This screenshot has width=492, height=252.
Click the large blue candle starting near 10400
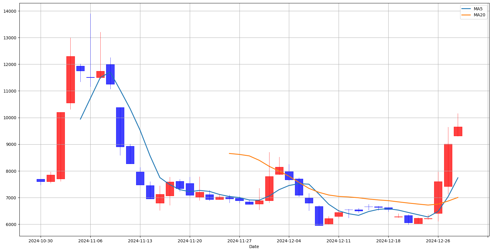click(120, 127)
